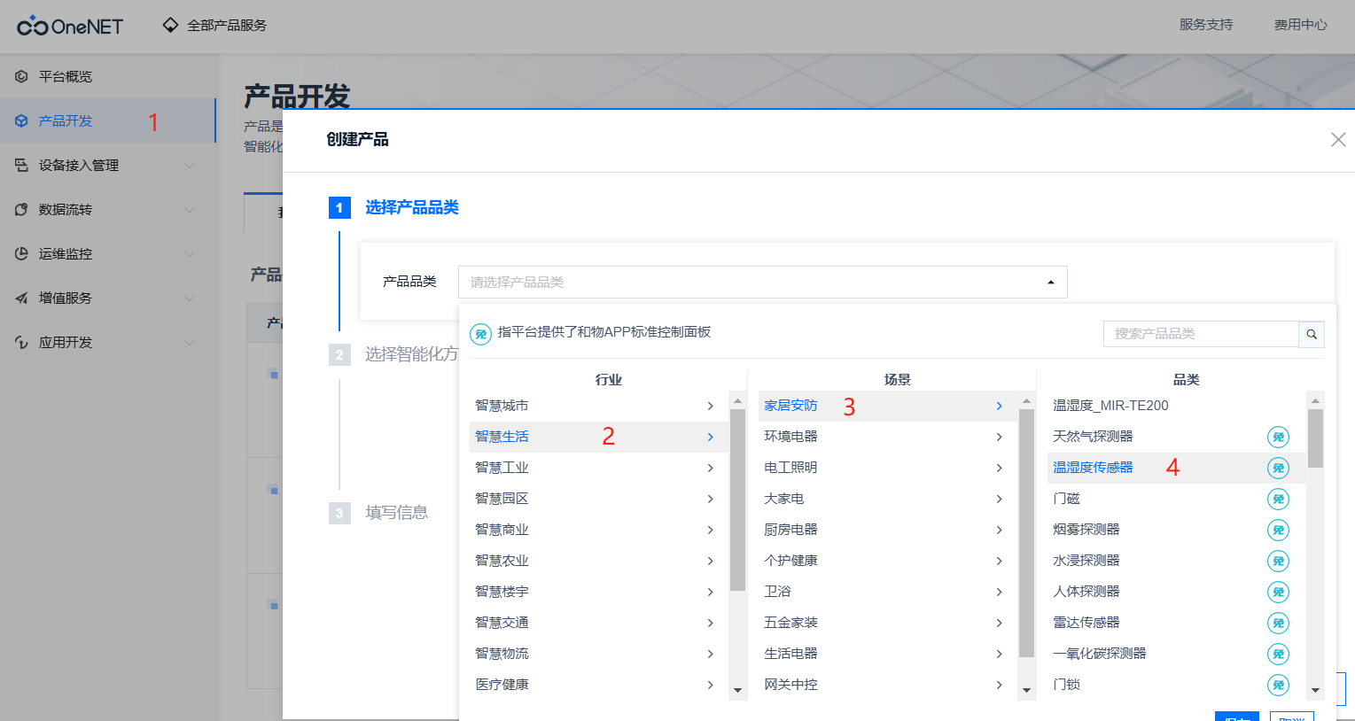Click the diamond icon beside 全部产品服务
Viewport: 1355px width, 721px height.
170,25
